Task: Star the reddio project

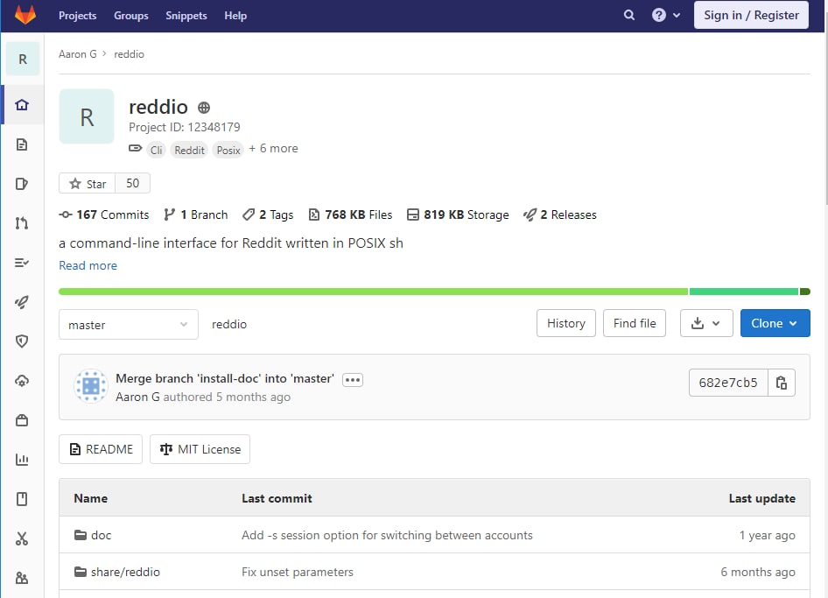Action: [x=88, y=183]
